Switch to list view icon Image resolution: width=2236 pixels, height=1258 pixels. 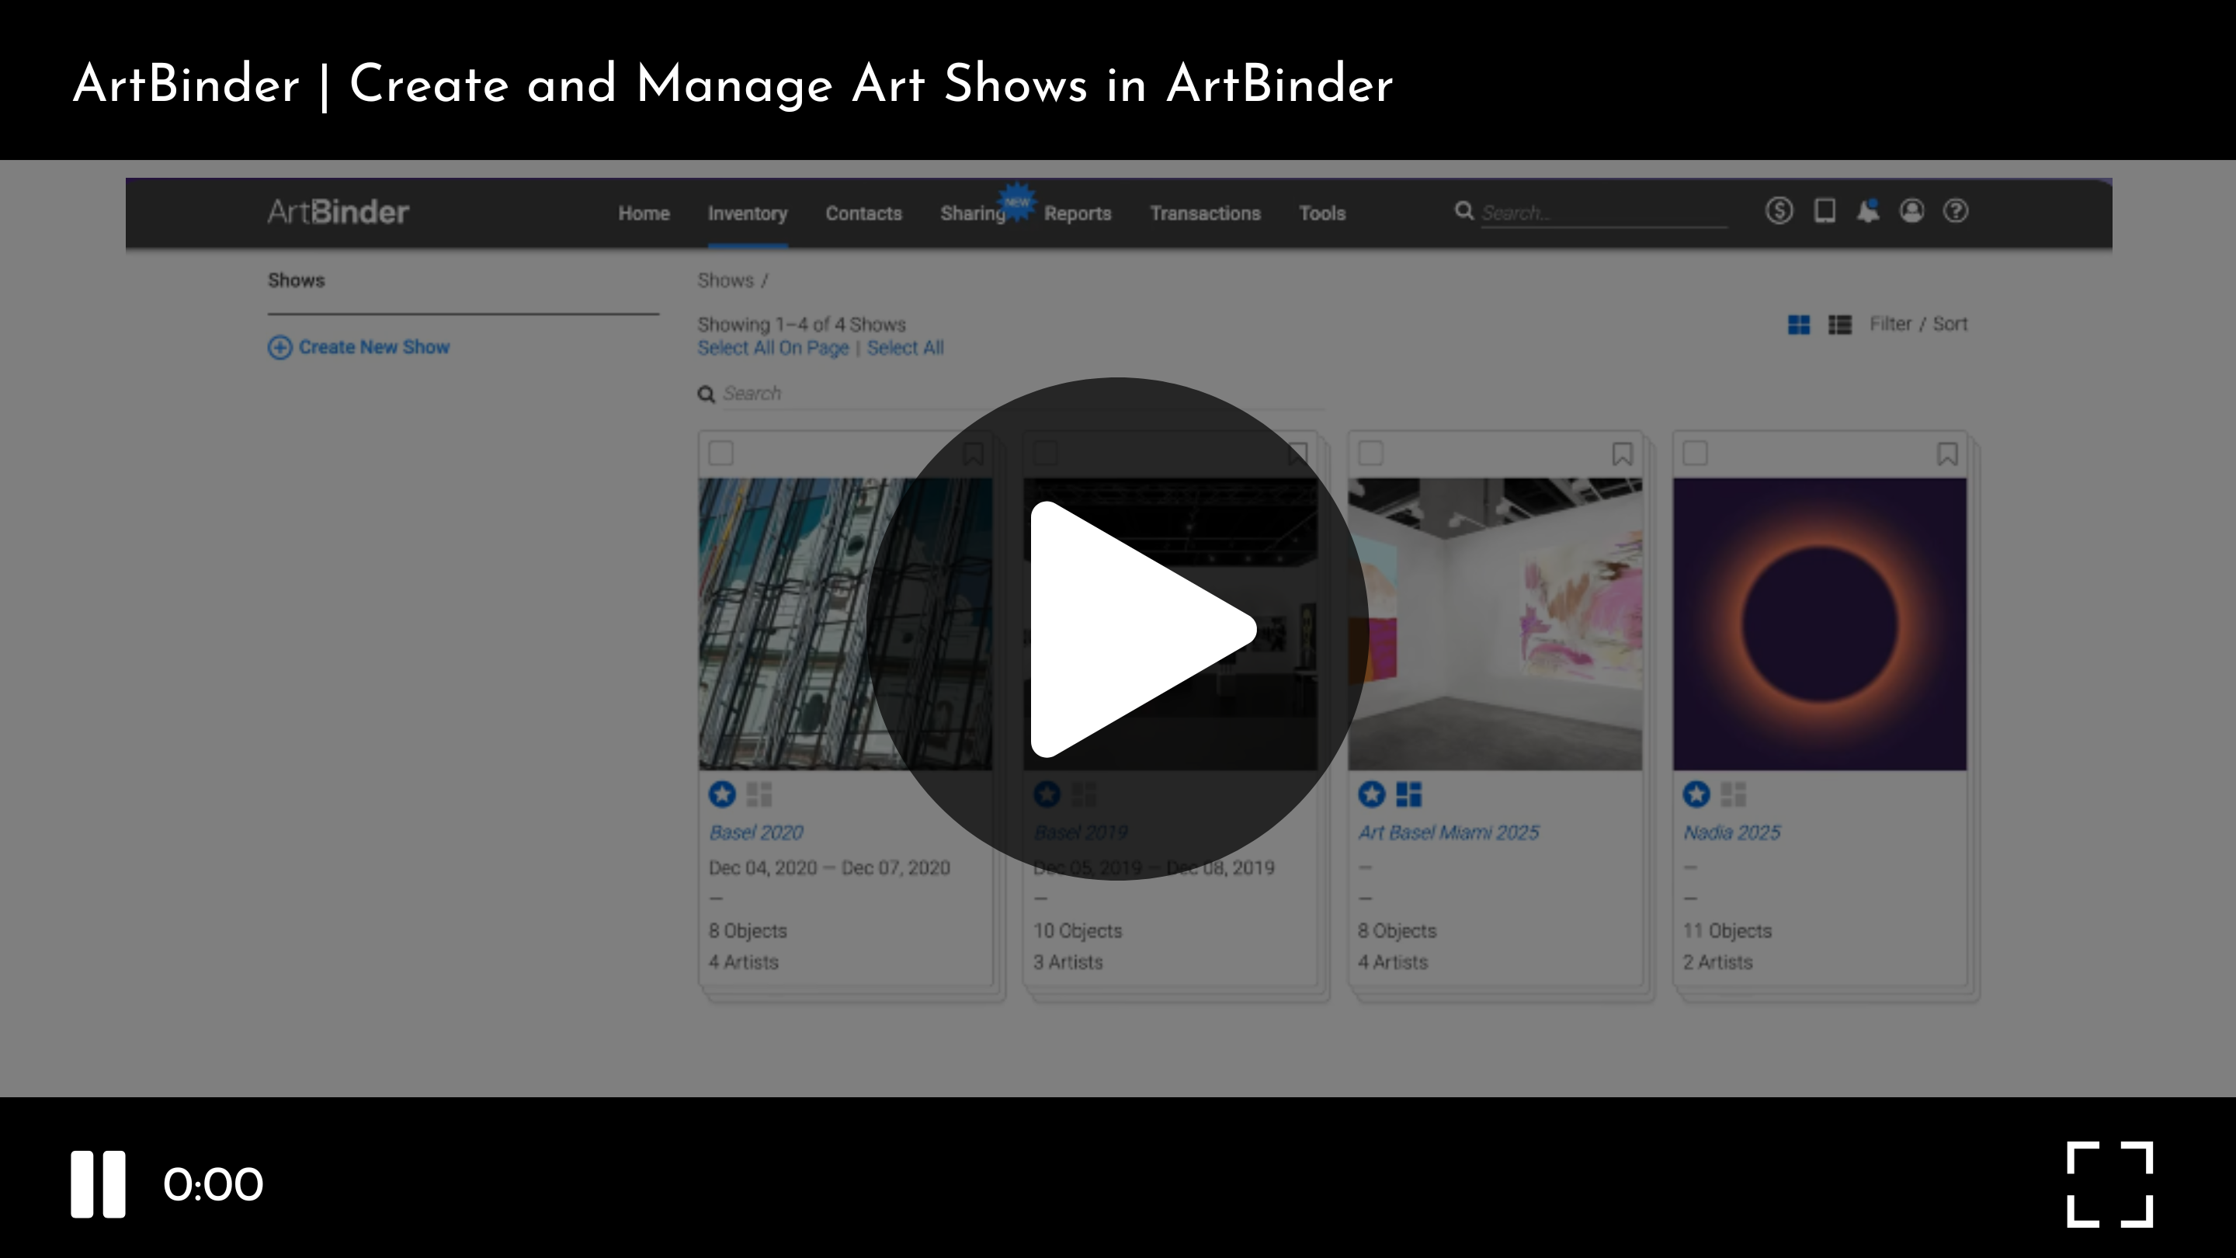click(x=1839, y=324)
